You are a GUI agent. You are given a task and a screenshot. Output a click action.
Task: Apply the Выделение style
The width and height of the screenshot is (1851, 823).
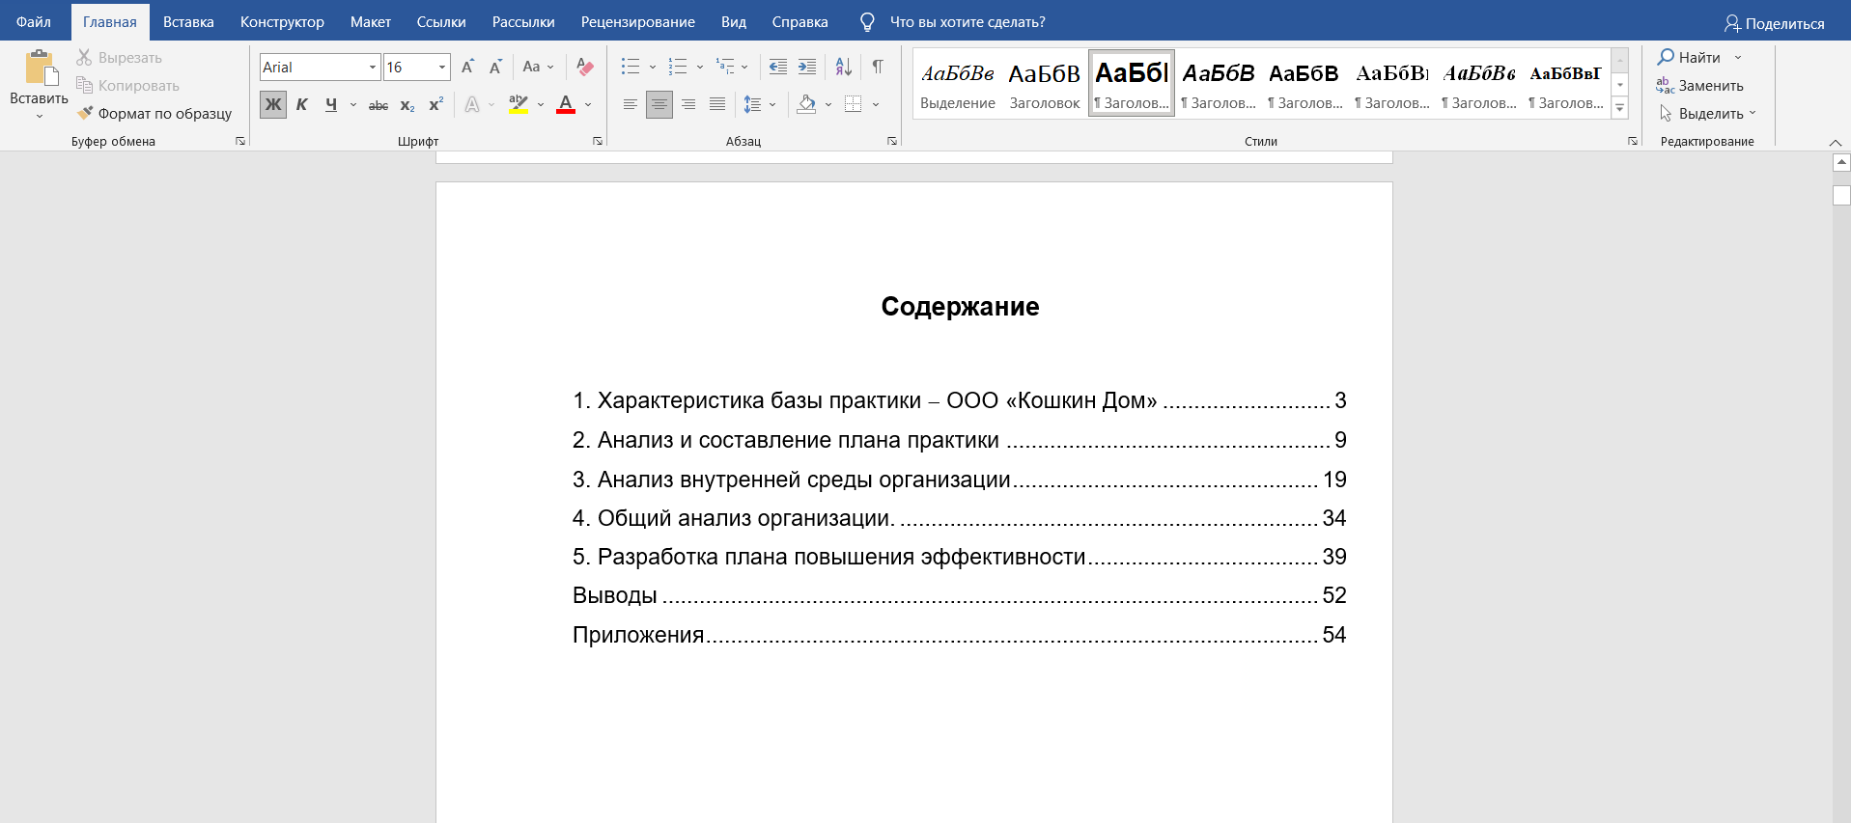(x=957, y=85)
